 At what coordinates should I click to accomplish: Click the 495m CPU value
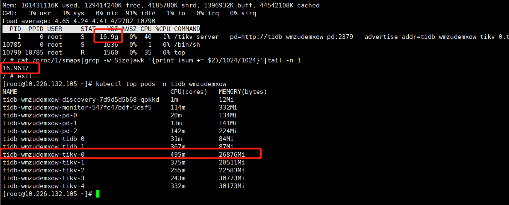click(178, 155)
